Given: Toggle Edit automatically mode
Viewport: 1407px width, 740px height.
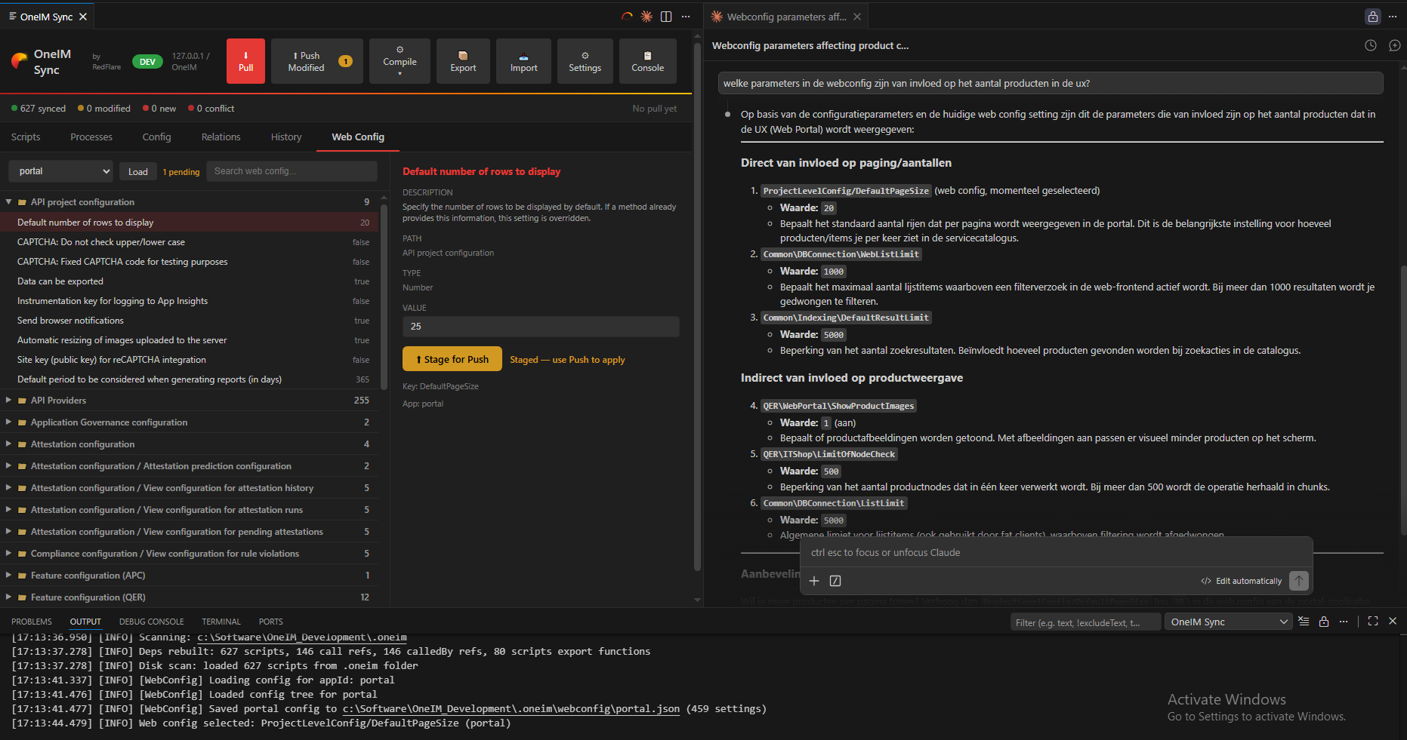Looking at the screenshot, I should point(1241,581).
